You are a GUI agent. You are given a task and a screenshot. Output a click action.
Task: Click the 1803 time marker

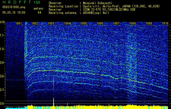click(51, 23)
